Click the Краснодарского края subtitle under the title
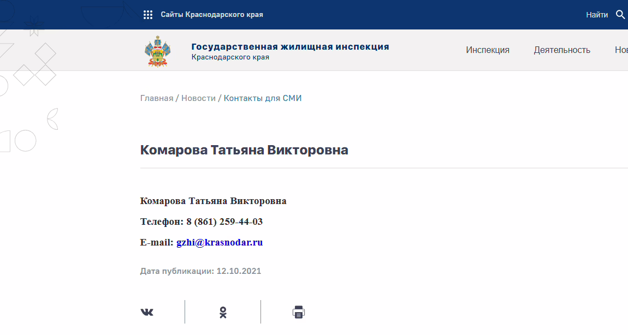Screen dimensions: 628x335 coord(230,57)
